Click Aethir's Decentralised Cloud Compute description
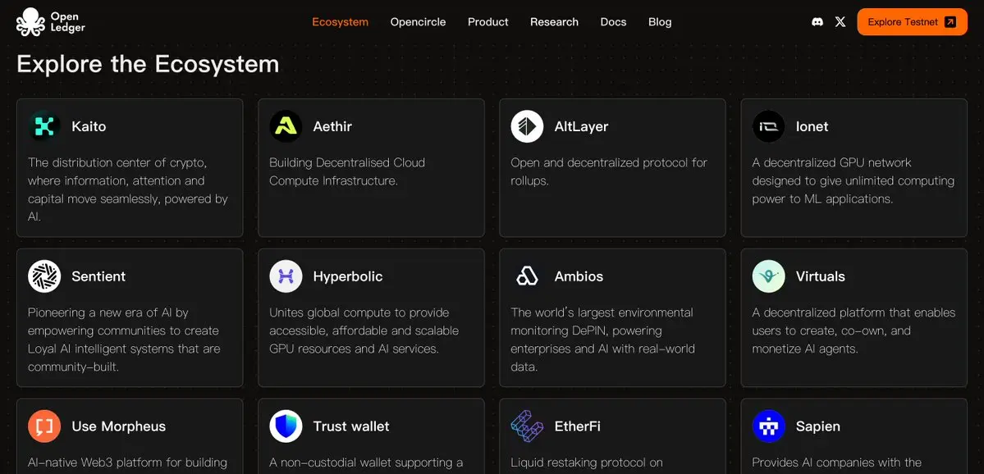This screenshot has height=474, width=984. click(347, 171)
